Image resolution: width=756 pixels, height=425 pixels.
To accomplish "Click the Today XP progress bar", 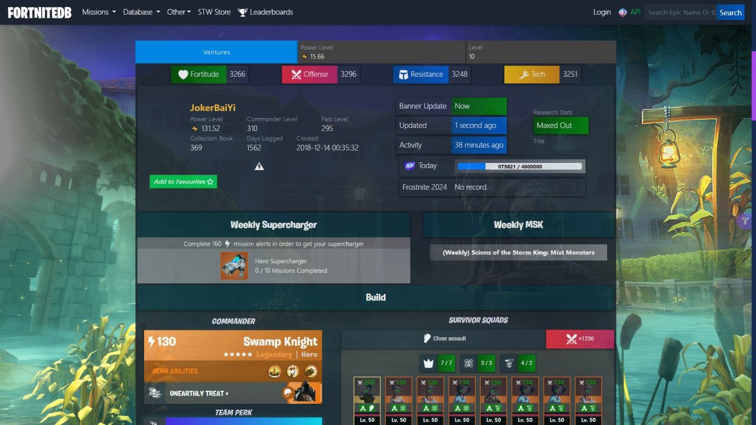I will pos(520,166).
